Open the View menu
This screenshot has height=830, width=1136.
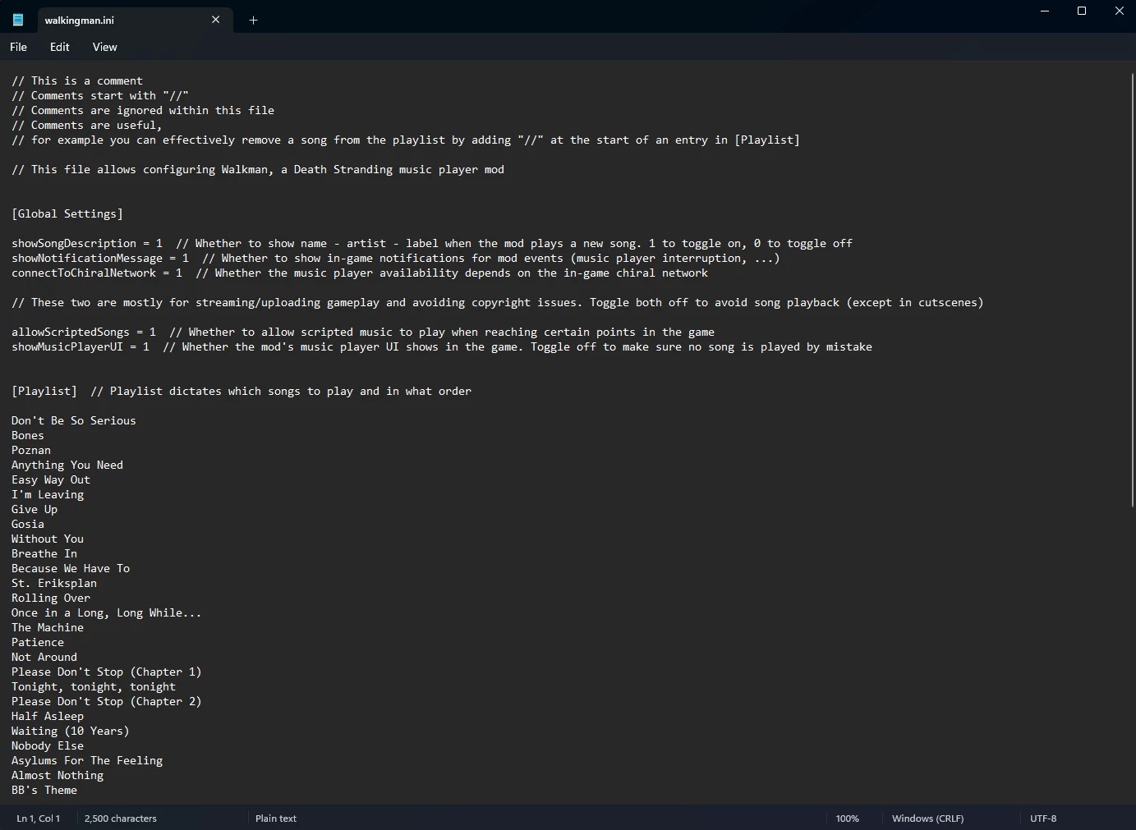[104, 47]
